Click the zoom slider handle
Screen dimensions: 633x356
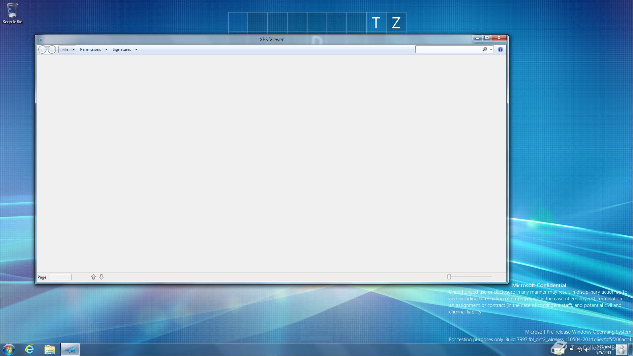point(449,277)
